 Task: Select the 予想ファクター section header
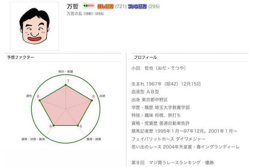tap(21, 57)
